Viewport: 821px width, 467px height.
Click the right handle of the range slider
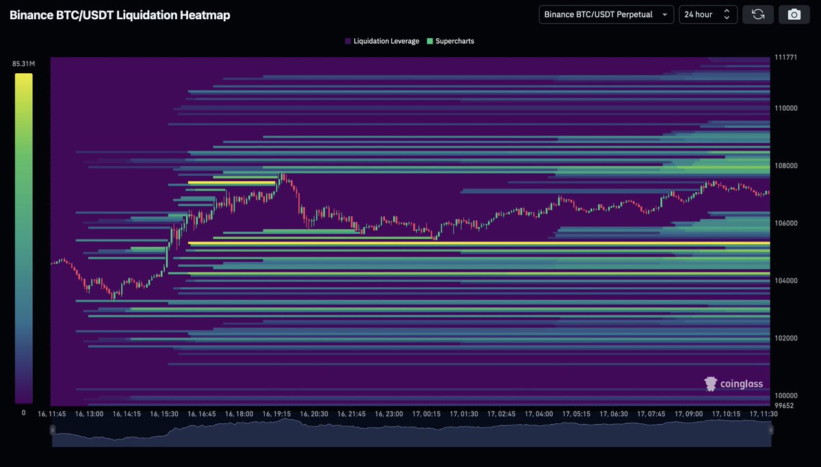pos(770,430)
